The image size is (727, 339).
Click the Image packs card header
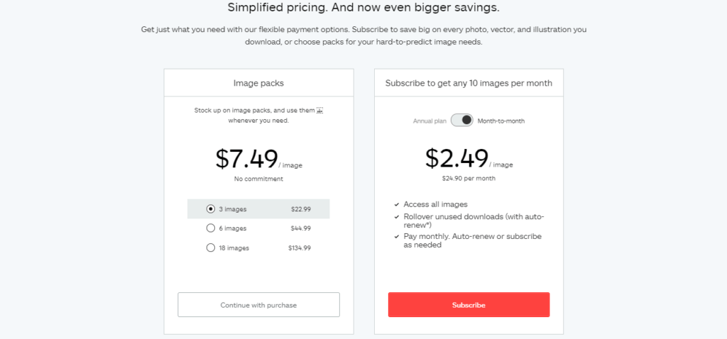[x=258, y=83]
